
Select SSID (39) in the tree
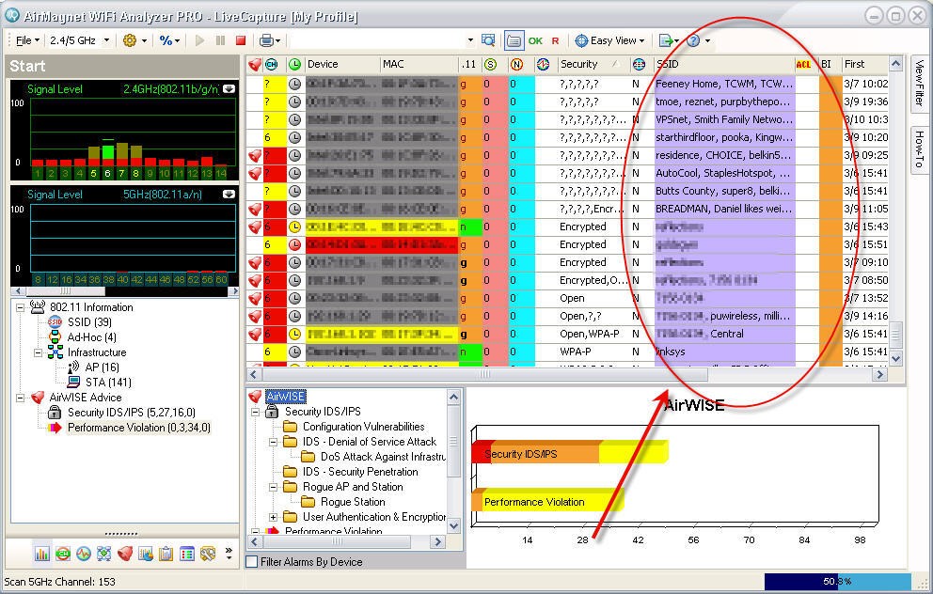click(89, 322)
